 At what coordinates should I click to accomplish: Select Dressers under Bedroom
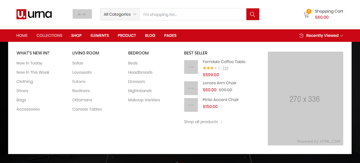tap(137, 81)
